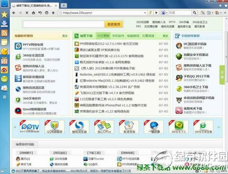Open the screenshot tool dropdown arrow
Viewport: 228px width, 174px height.
(x=212, y=13)
